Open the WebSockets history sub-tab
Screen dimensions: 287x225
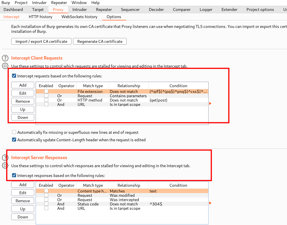tap(79, 17)
